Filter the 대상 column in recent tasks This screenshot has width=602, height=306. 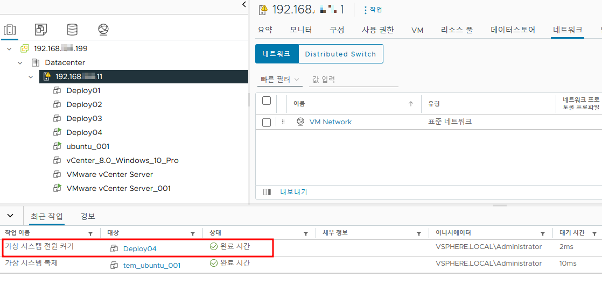coord(193,233)
